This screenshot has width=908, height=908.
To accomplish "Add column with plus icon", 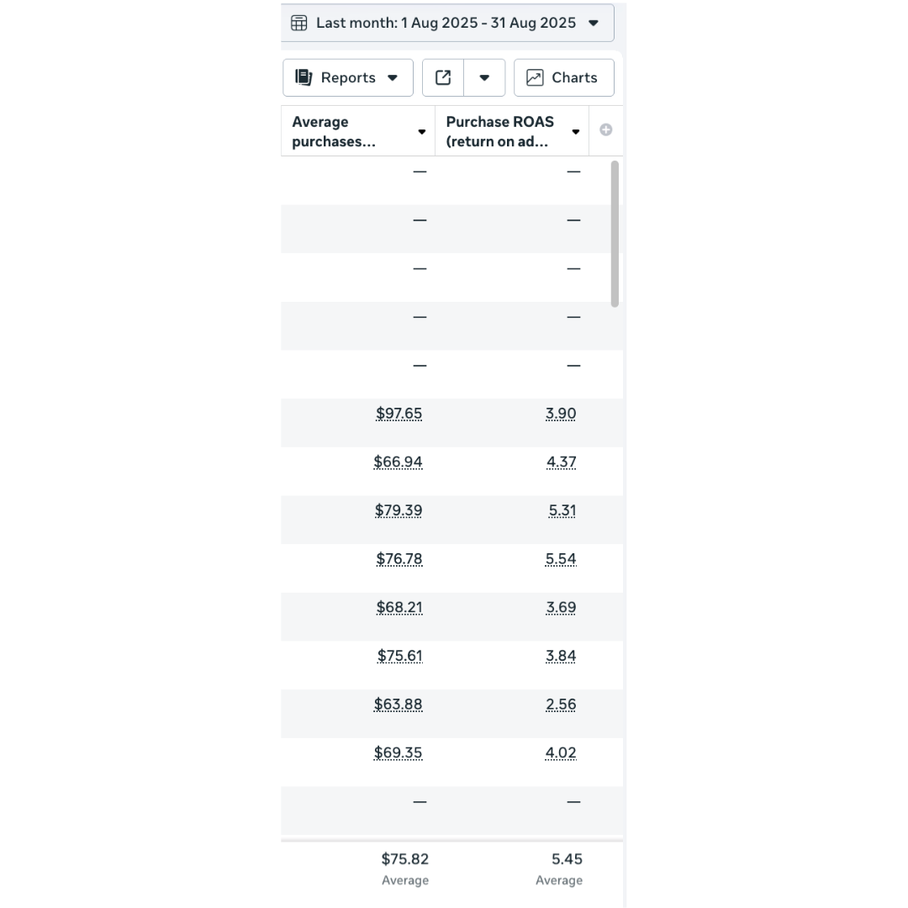I will [x=605, y=129].
